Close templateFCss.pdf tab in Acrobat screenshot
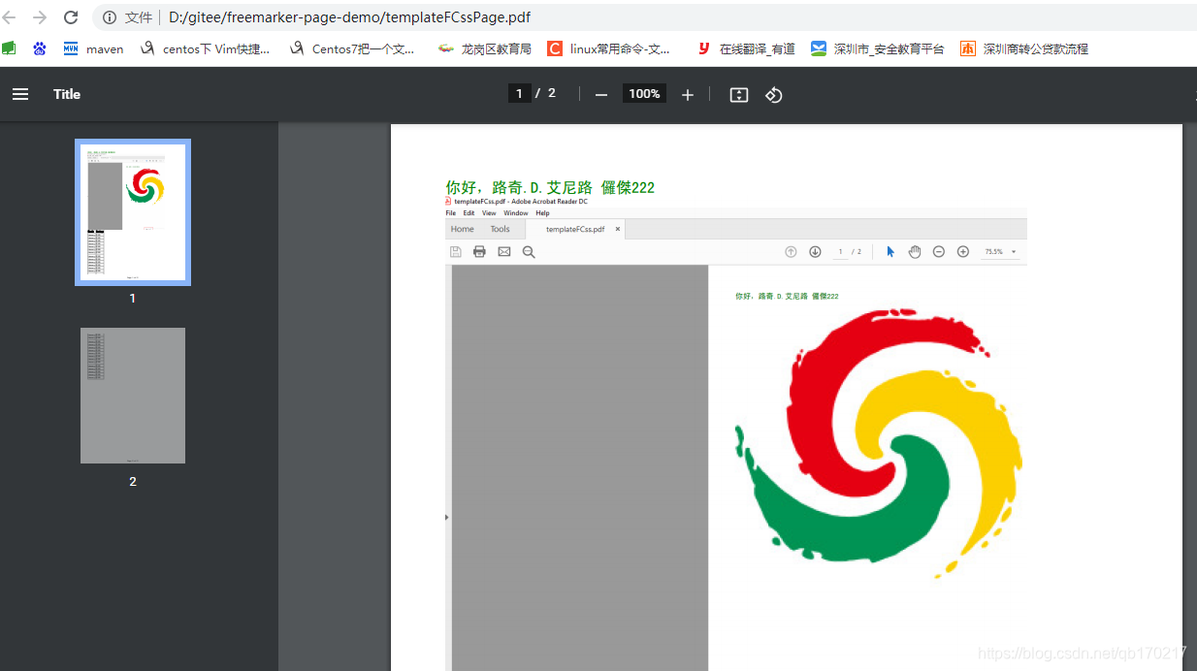 point(618,229)
